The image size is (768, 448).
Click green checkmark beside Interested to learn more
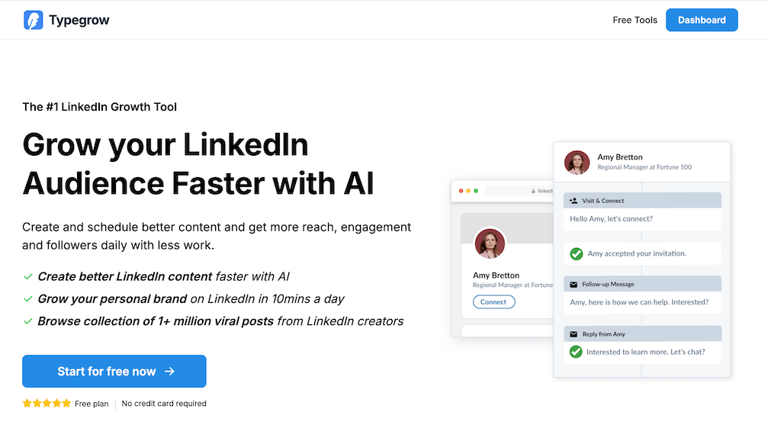[x=577, y=352]
